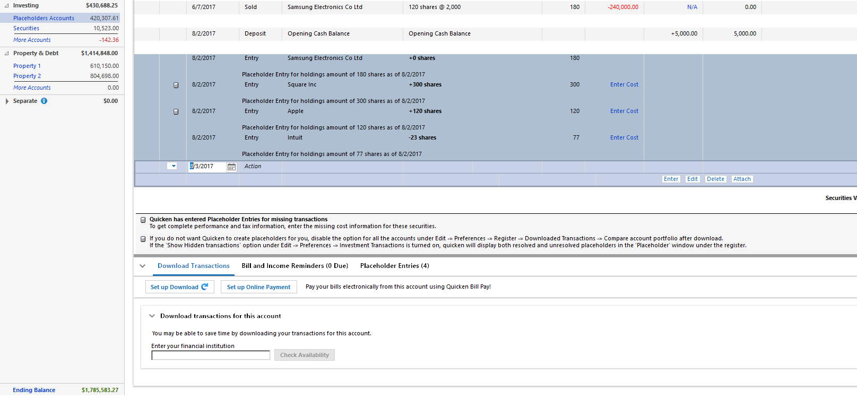Click the refresh icon on Set up Download
Viewport: 857px width, 408px height.
click(205, 287)
